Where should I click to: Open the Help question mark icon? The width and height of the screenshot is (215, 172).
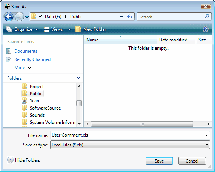click(206, 29)
